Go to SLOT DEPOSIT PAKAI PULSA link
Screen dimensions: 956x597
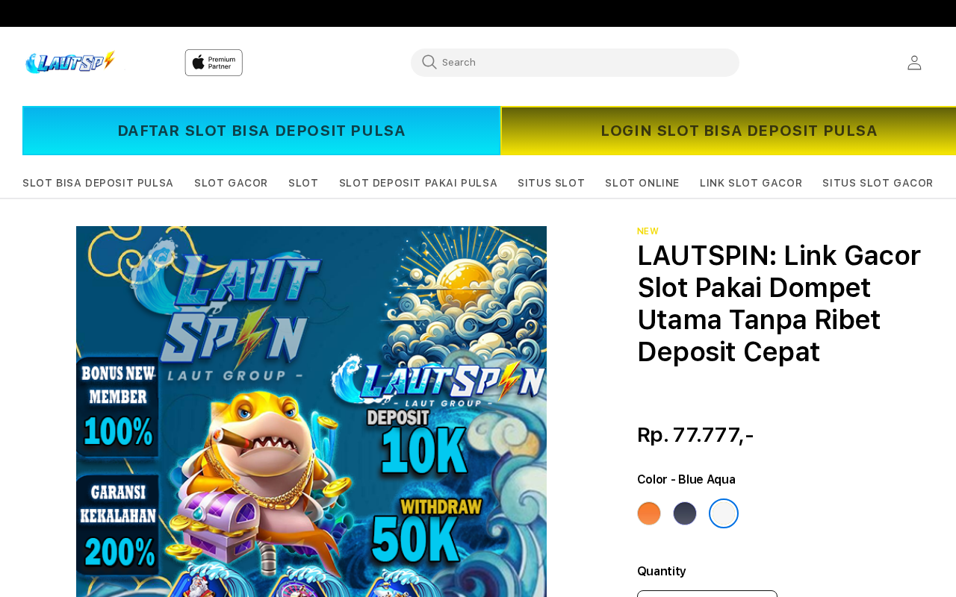pos(418,183)
